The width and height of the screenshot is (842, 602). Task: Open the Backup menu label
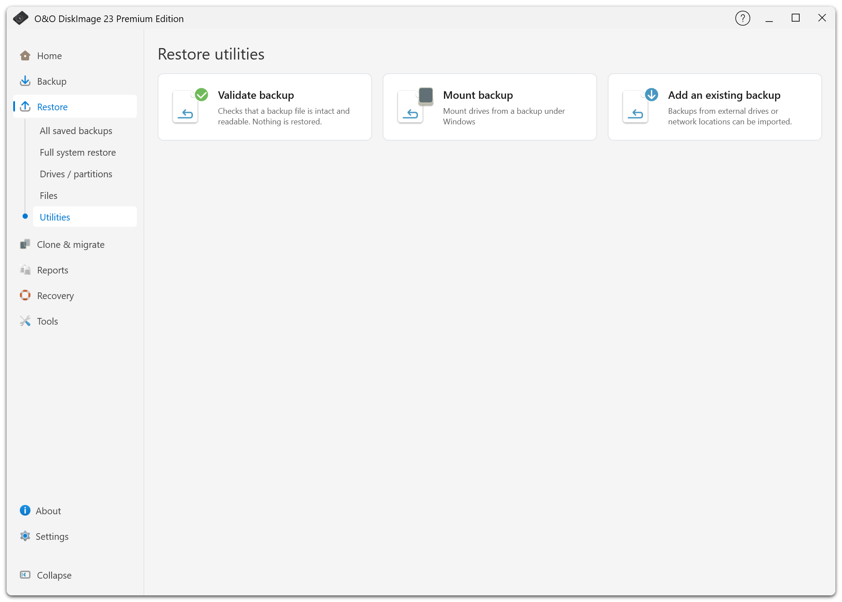pos(52,82)
